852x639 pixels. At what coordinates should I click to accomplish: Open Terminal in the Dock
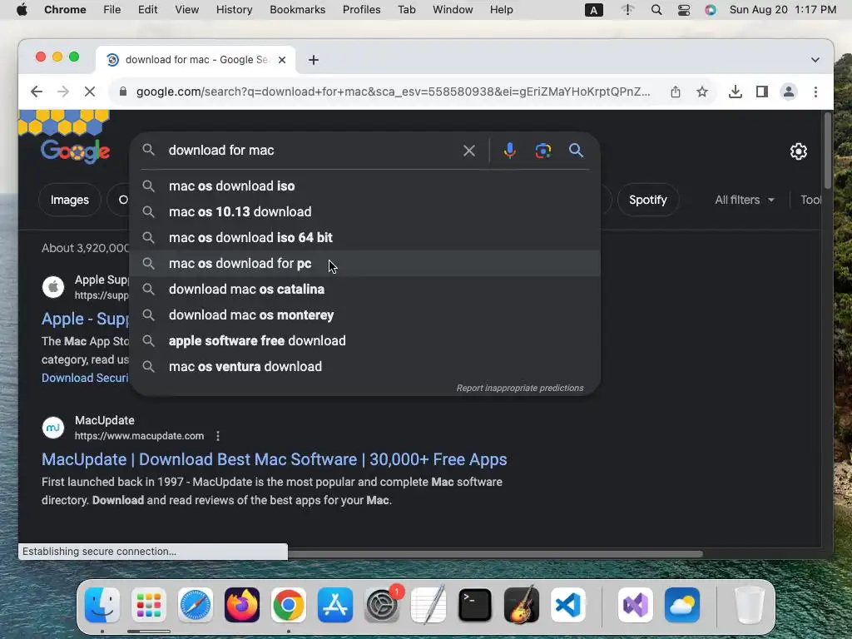475,605
